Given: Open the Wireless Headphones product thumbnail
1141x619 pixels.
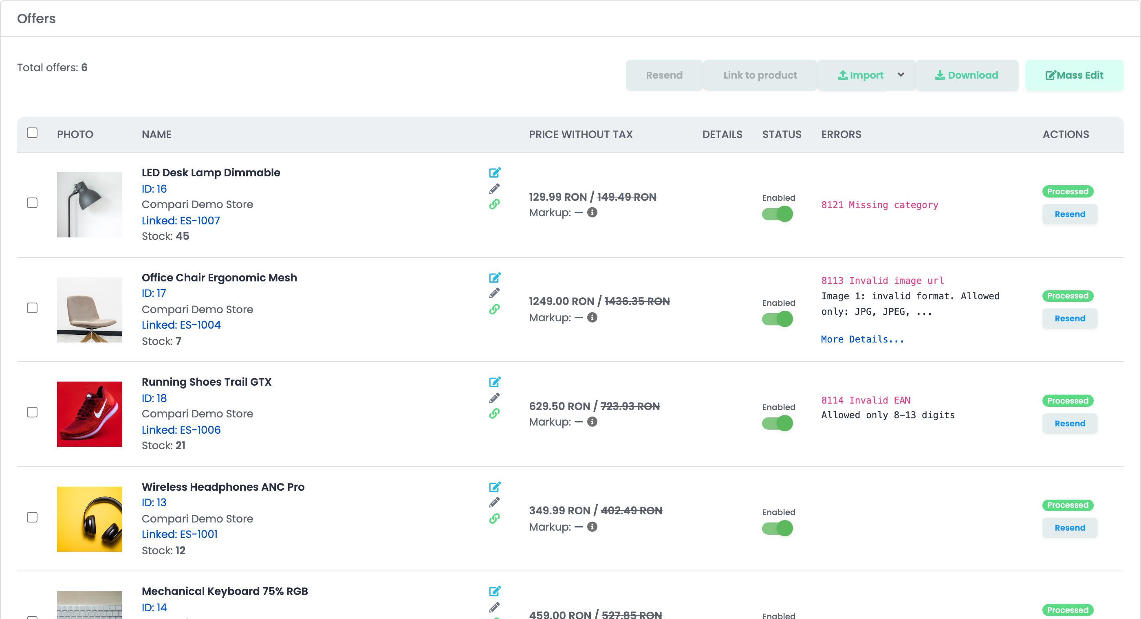Looking at the screenshot, I should coord(90,519).
